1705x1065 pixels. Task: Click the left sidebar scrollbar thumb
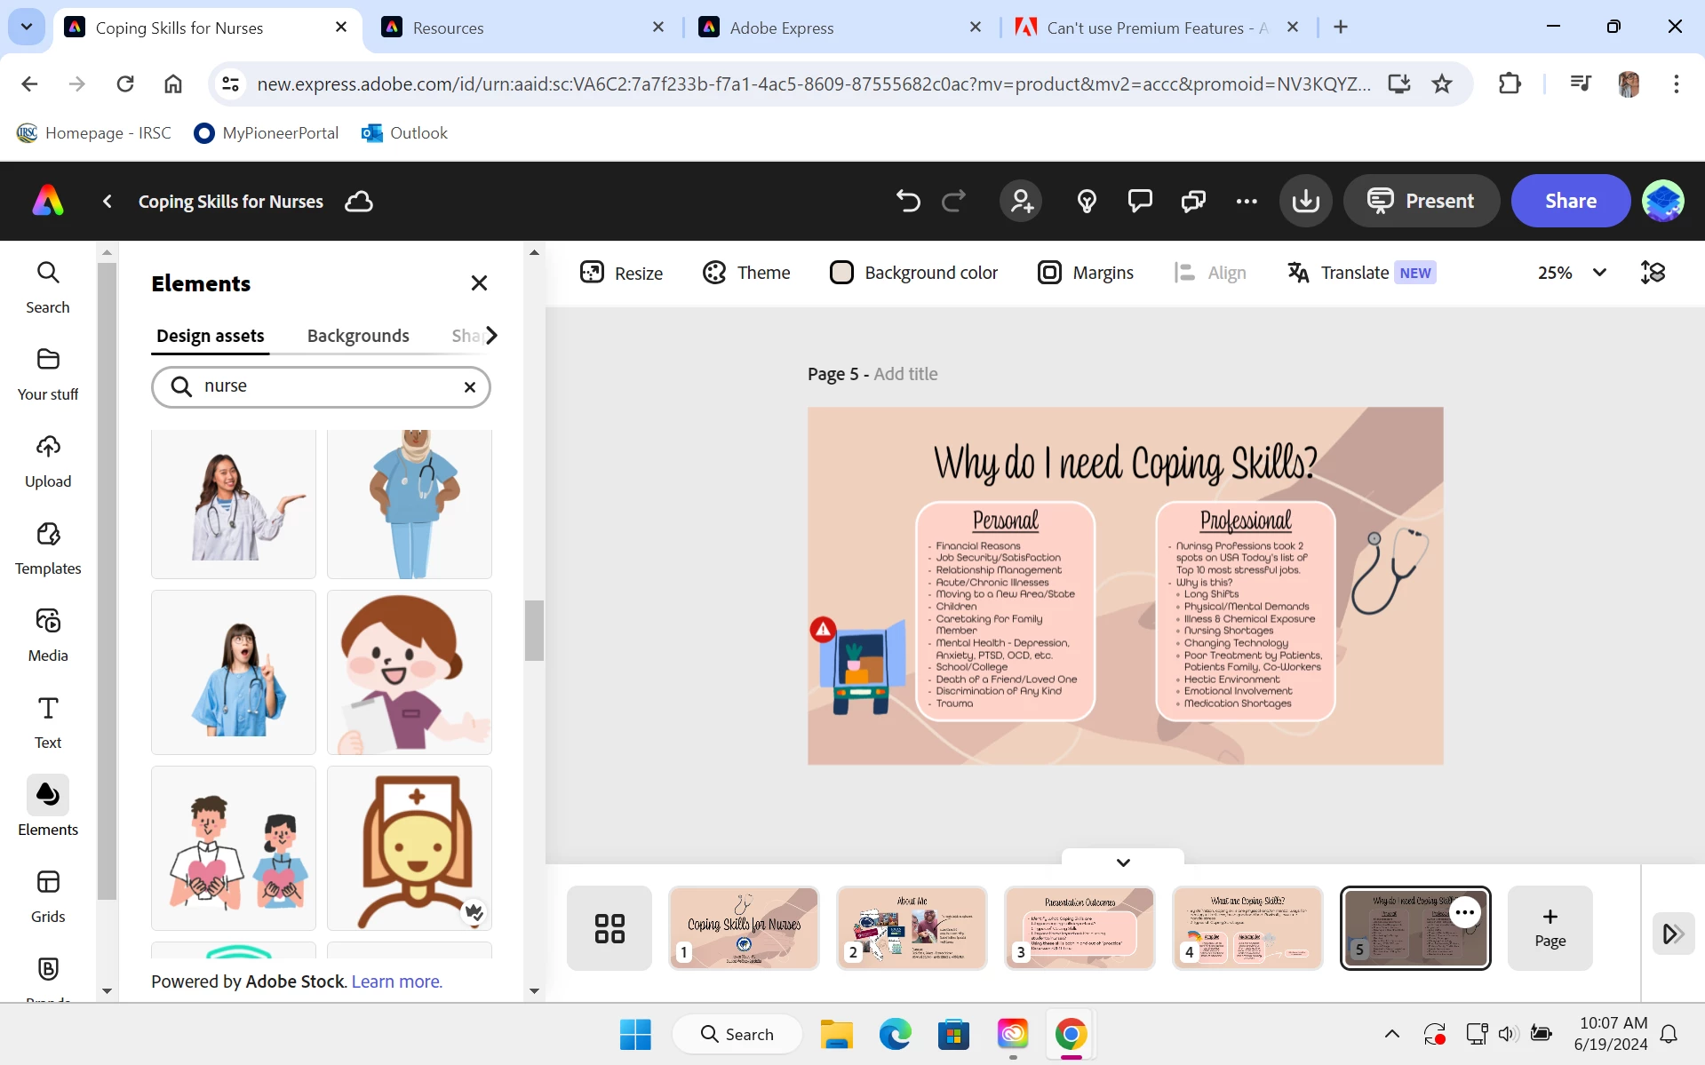(107, 582)
